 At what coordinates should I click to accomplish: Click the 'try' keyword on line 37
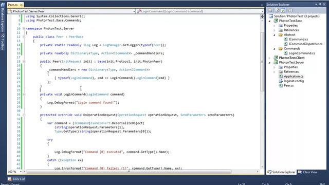pyautogui.click(x=50, y=140)
